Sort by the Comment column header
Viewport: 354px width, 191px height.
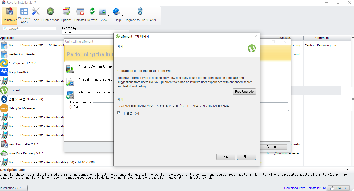pyautogui.click(x=322, y=38)
